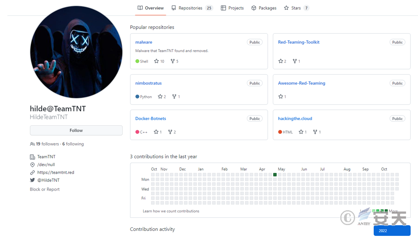Open the nimbostratus repository

pos(148,83)
